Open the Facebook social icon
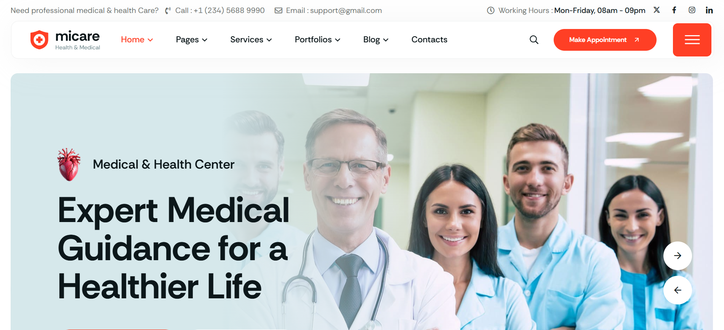Image resolution: width=724 pixels, height=330 pixels. point(674,10)
